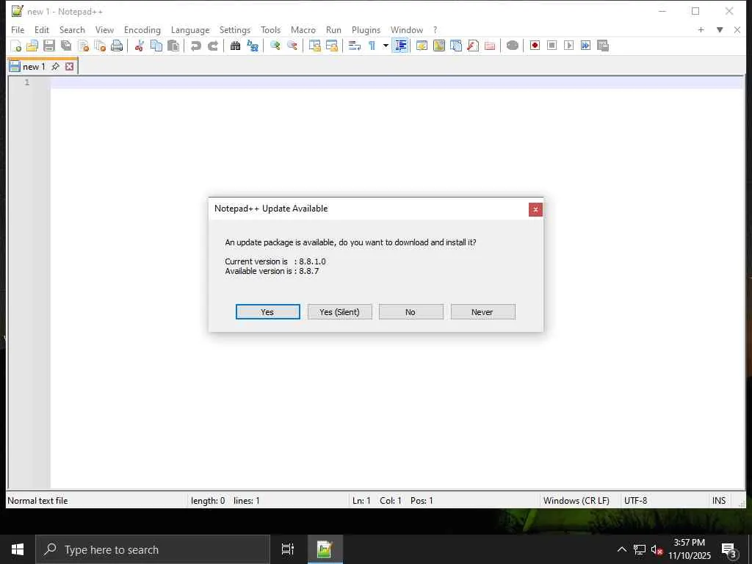The image size is (752, 564).
Task: Toggle Word Wrap toolbar icon
Action: [x=355, y=46]
